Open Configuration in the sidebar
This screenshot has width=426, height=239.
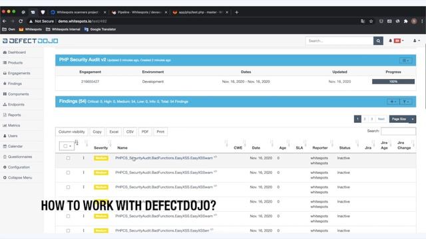point(16,167)
